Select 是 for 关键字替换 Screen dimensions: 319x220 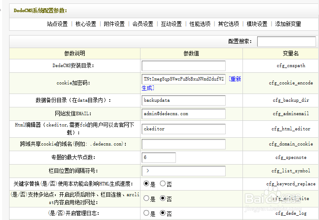pos(146,184)
